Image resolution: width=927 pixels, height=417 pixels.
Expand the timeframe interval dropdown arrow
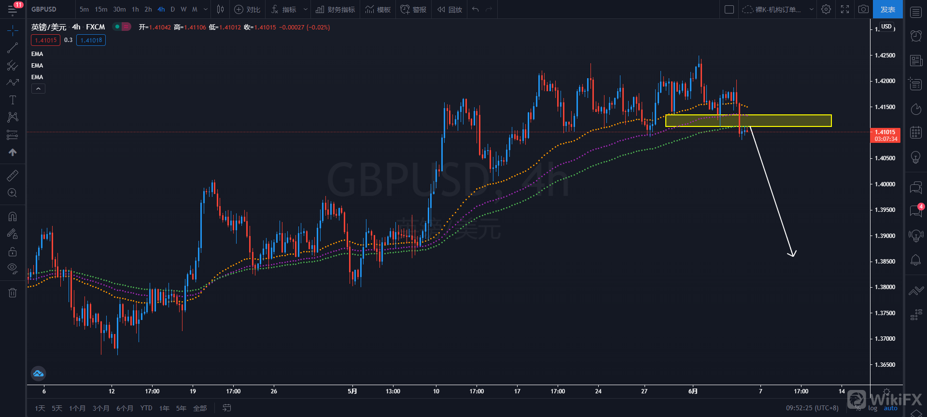(x=206, y=9)
